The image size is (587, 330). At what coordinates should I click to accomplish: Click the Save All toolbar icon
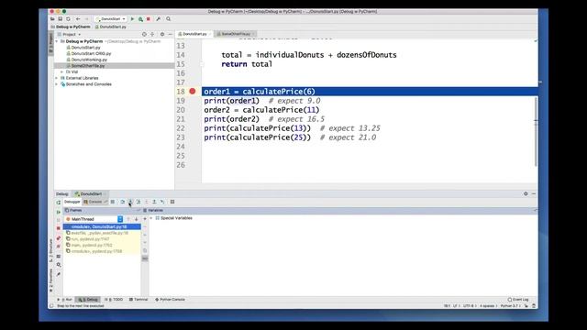coord(60,19)
